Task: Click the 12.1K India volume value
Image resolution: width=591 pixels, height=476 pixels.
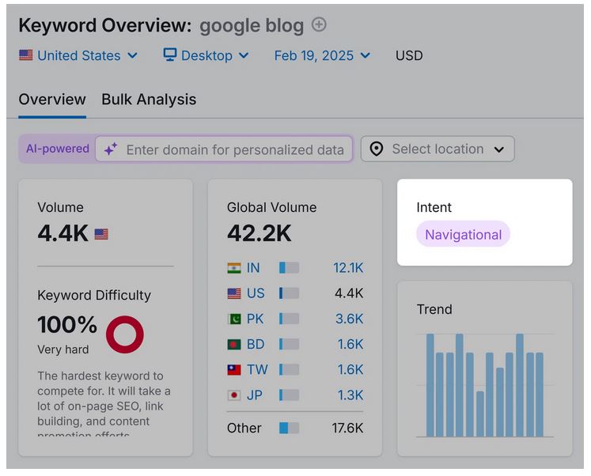Action: point(348,268)
